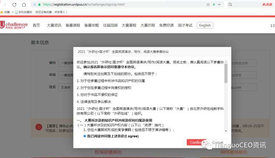Viewport: 275px width, 158px height.
Task: Select the 'I agree' radio button
Action: tap(85, 136)
